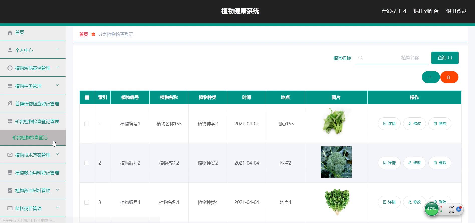The image size is (475, 223).
Task: Open the 珍贵植物检查登记 submenu item
Action: tap(30, 138)
